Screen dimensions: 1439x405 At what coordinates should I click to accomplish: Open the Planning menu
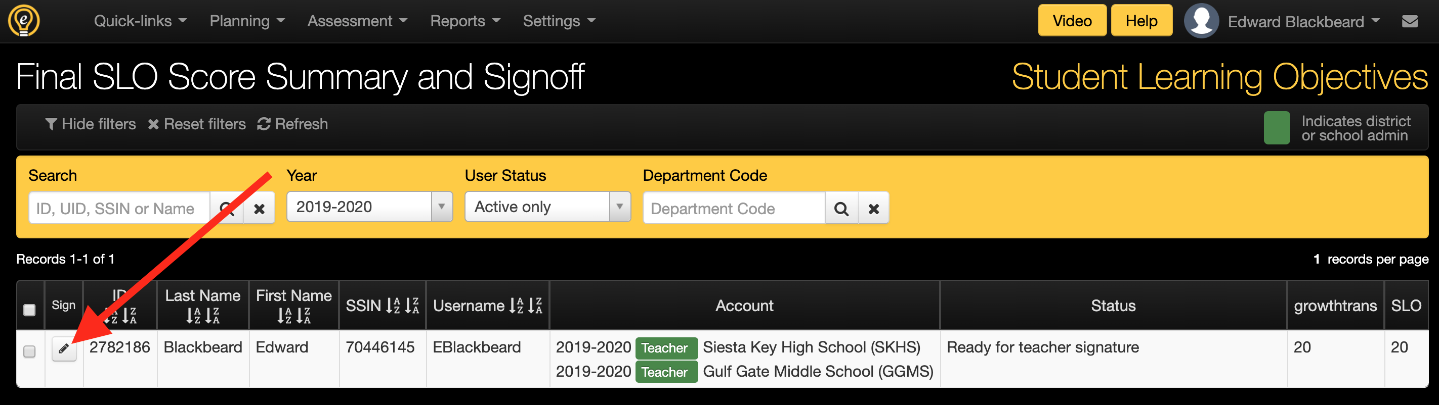coord(247,21)
